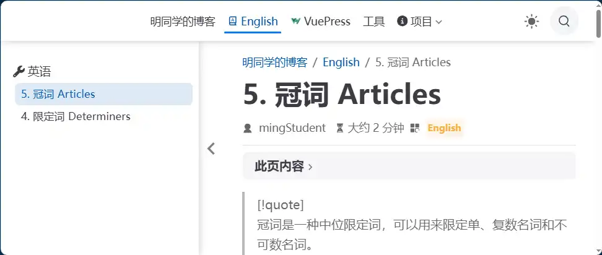The width and height of the screenshot is (602, 255).
Task: Click the orange English category tag
Action: [444, 128]
